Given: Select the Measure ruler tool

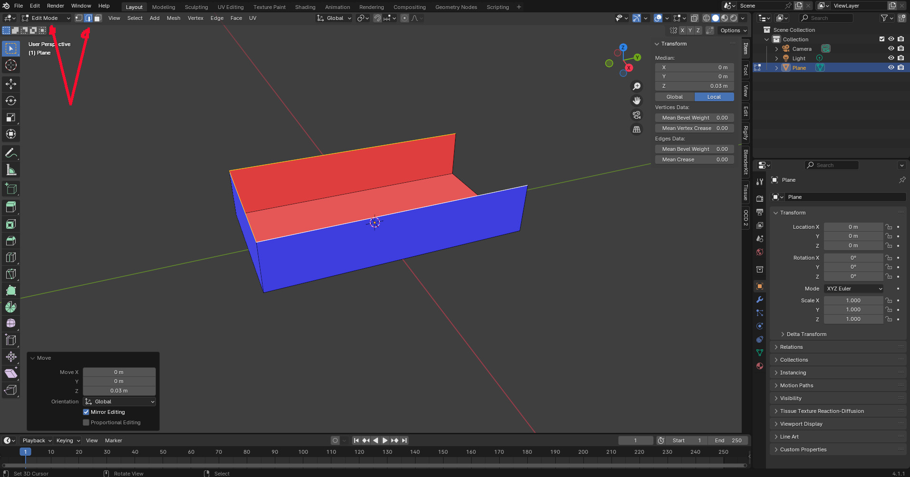Looking at the screenshot, I should 11,170.
